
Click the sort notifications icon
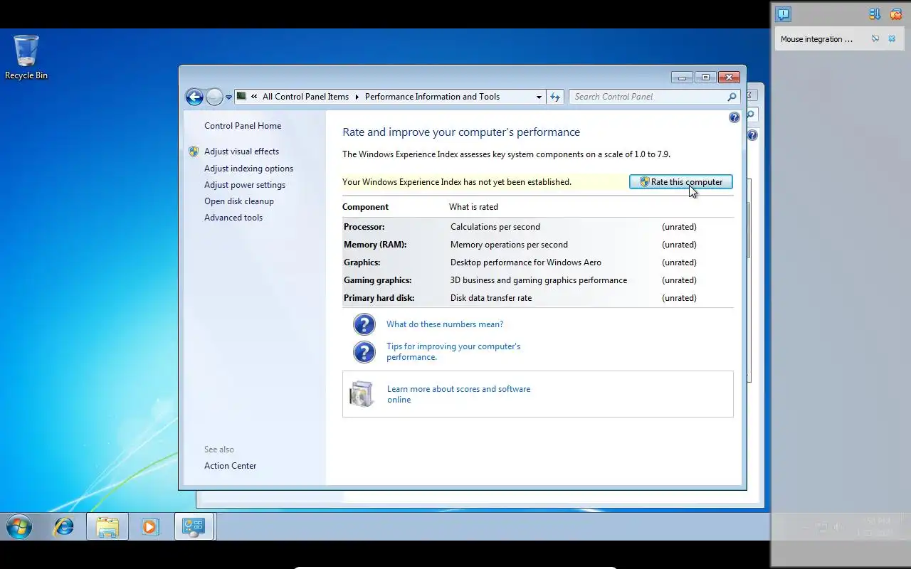click(x=875, y=14)
